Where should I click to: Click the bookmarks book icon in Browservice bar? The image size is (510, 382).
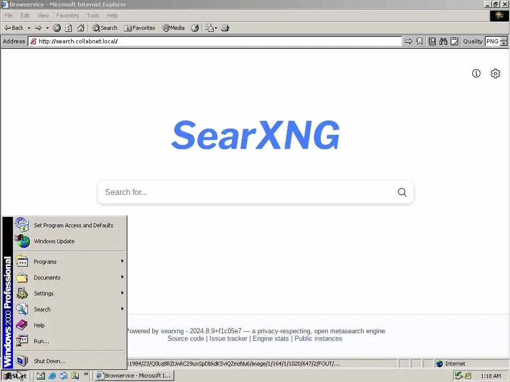432,41
